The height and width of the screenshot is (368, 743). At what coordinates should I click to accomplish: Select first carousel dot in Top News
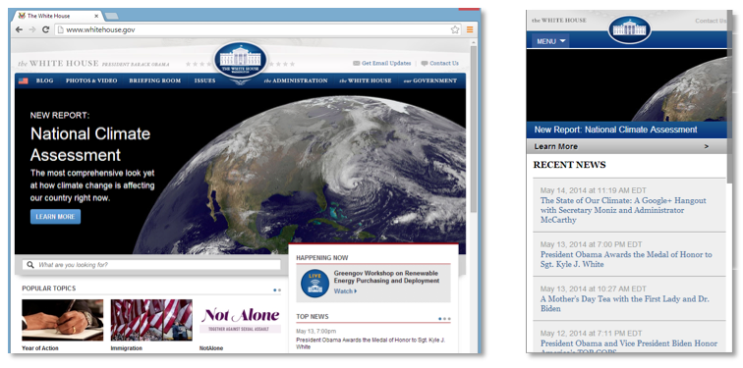439,319
